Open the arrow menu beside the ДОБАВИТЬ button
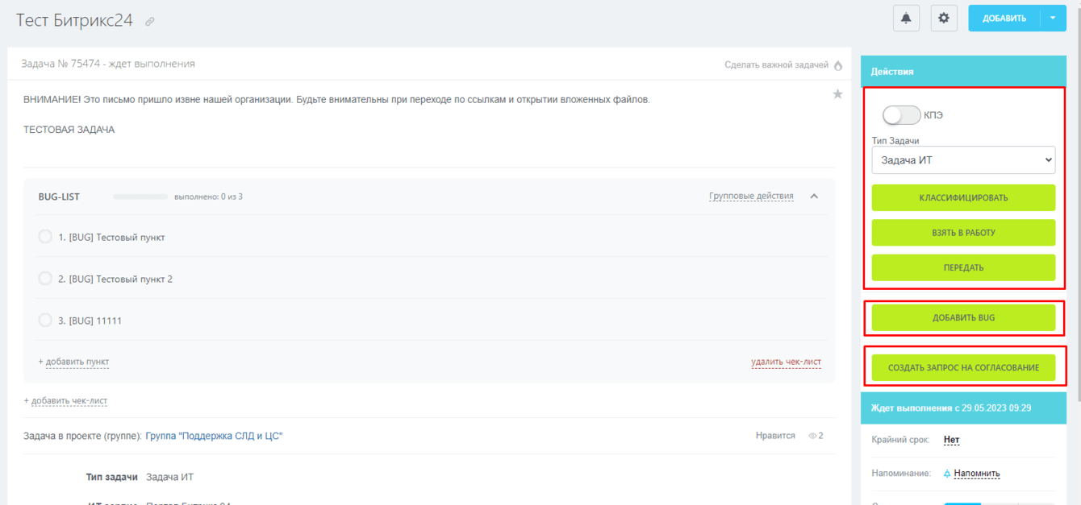 [x=1053, y=18]
